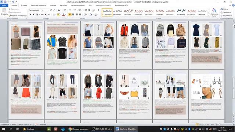Increase paragraph indent

point(89,10)
